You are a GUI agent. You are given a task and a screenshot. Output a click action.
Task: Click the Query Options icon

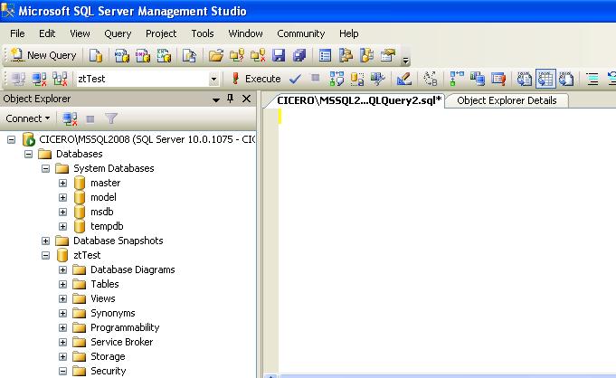click(357, 79)
